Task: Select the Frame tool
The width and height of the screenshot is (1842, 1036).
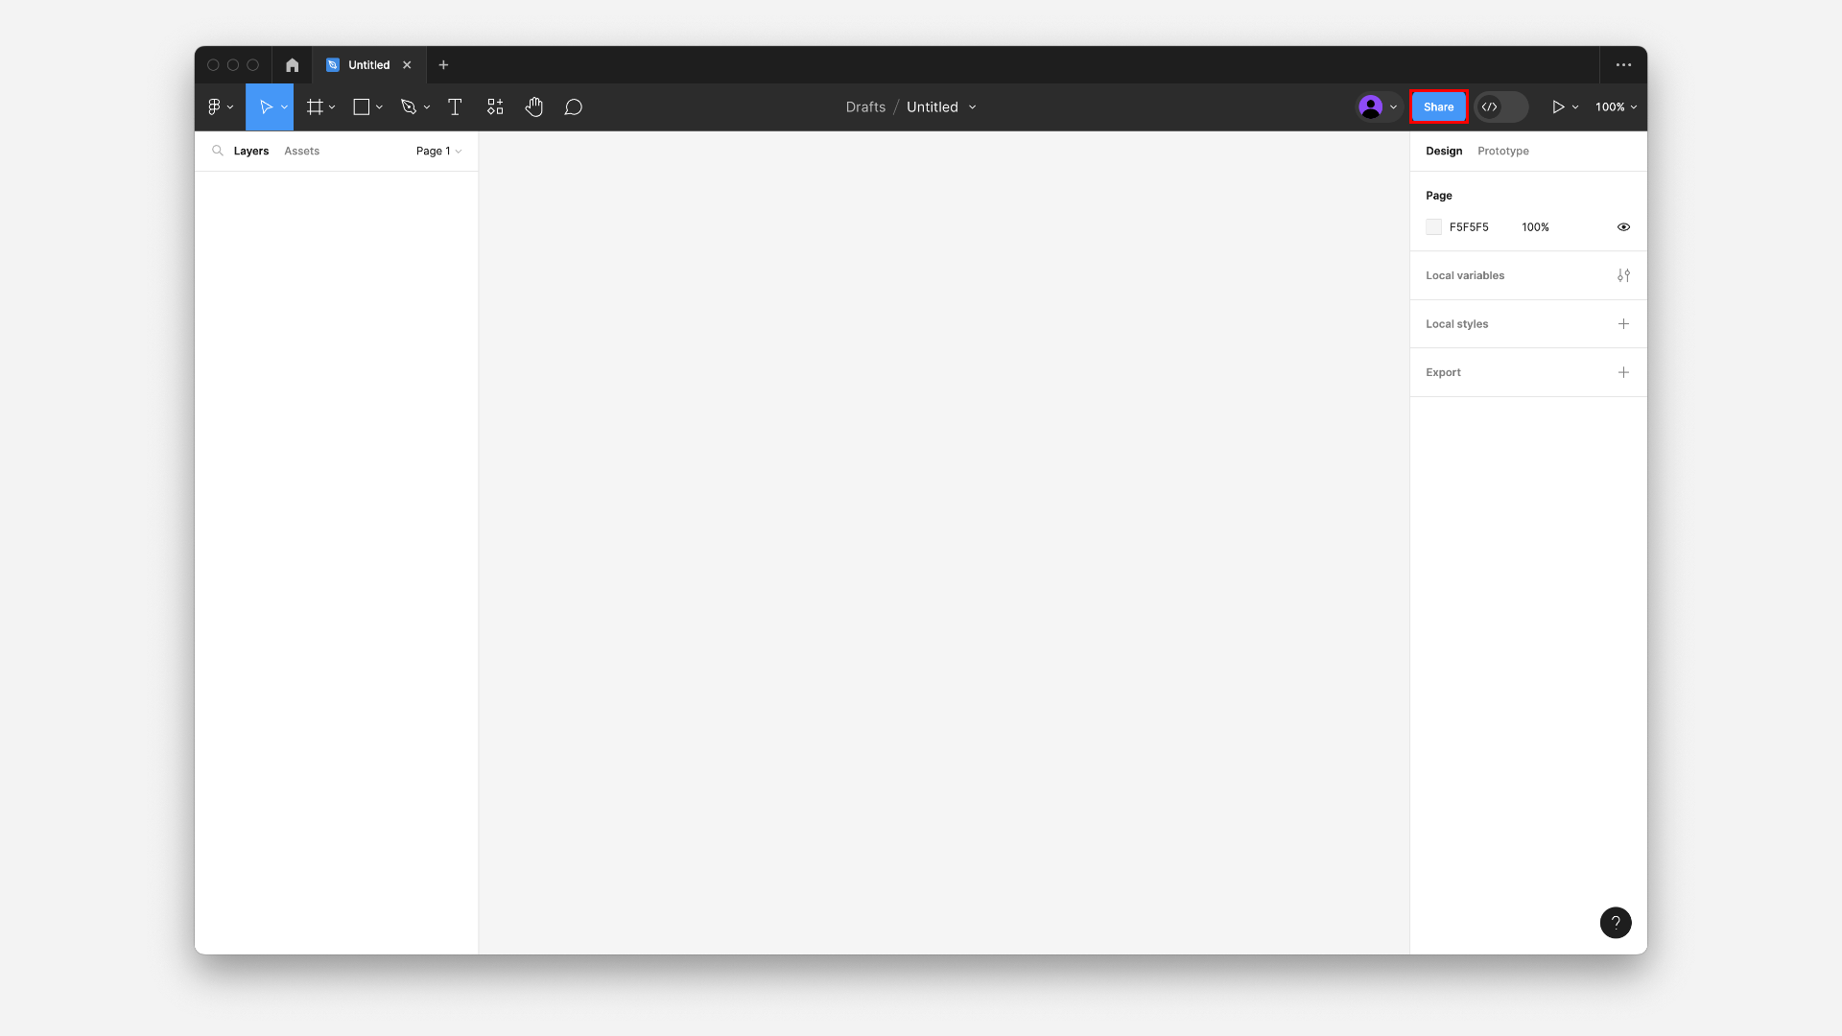Action: click(x=315, y=107)
